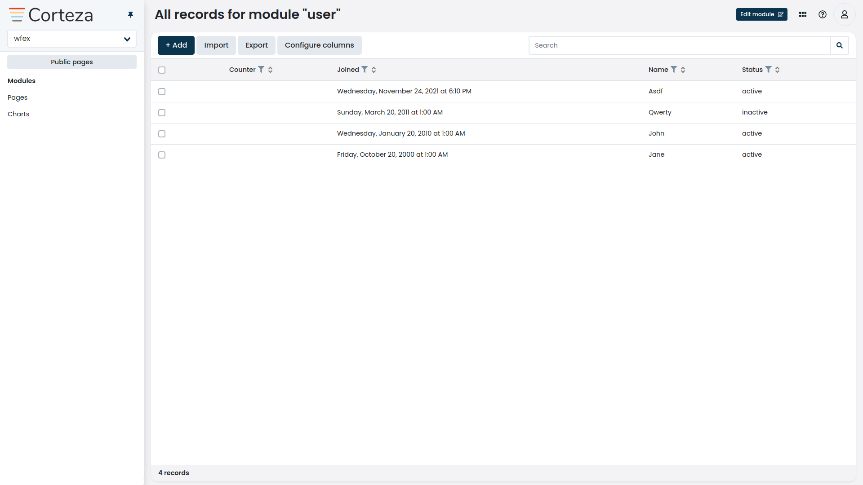Click the Joined column header
Viewport: 863px width, 485px height.
pyautogui.click(x=348, y=70)
